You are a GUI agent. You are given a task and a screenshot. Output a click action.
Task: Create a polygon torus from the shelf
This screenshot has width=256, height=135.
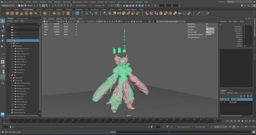[x=26, y=13]
